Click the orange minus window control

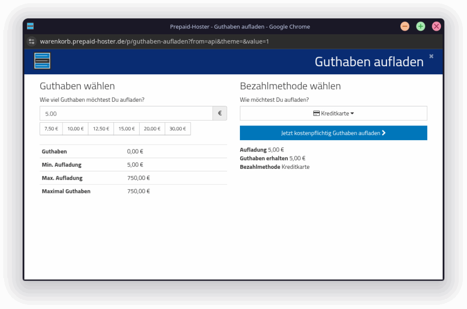tap(405, 26)
